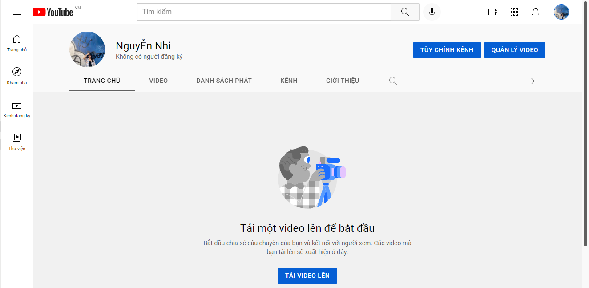This screenshot has width=589, height=288.
Task: Open the hamburger guide menu
Action: (x=17, y=12)
